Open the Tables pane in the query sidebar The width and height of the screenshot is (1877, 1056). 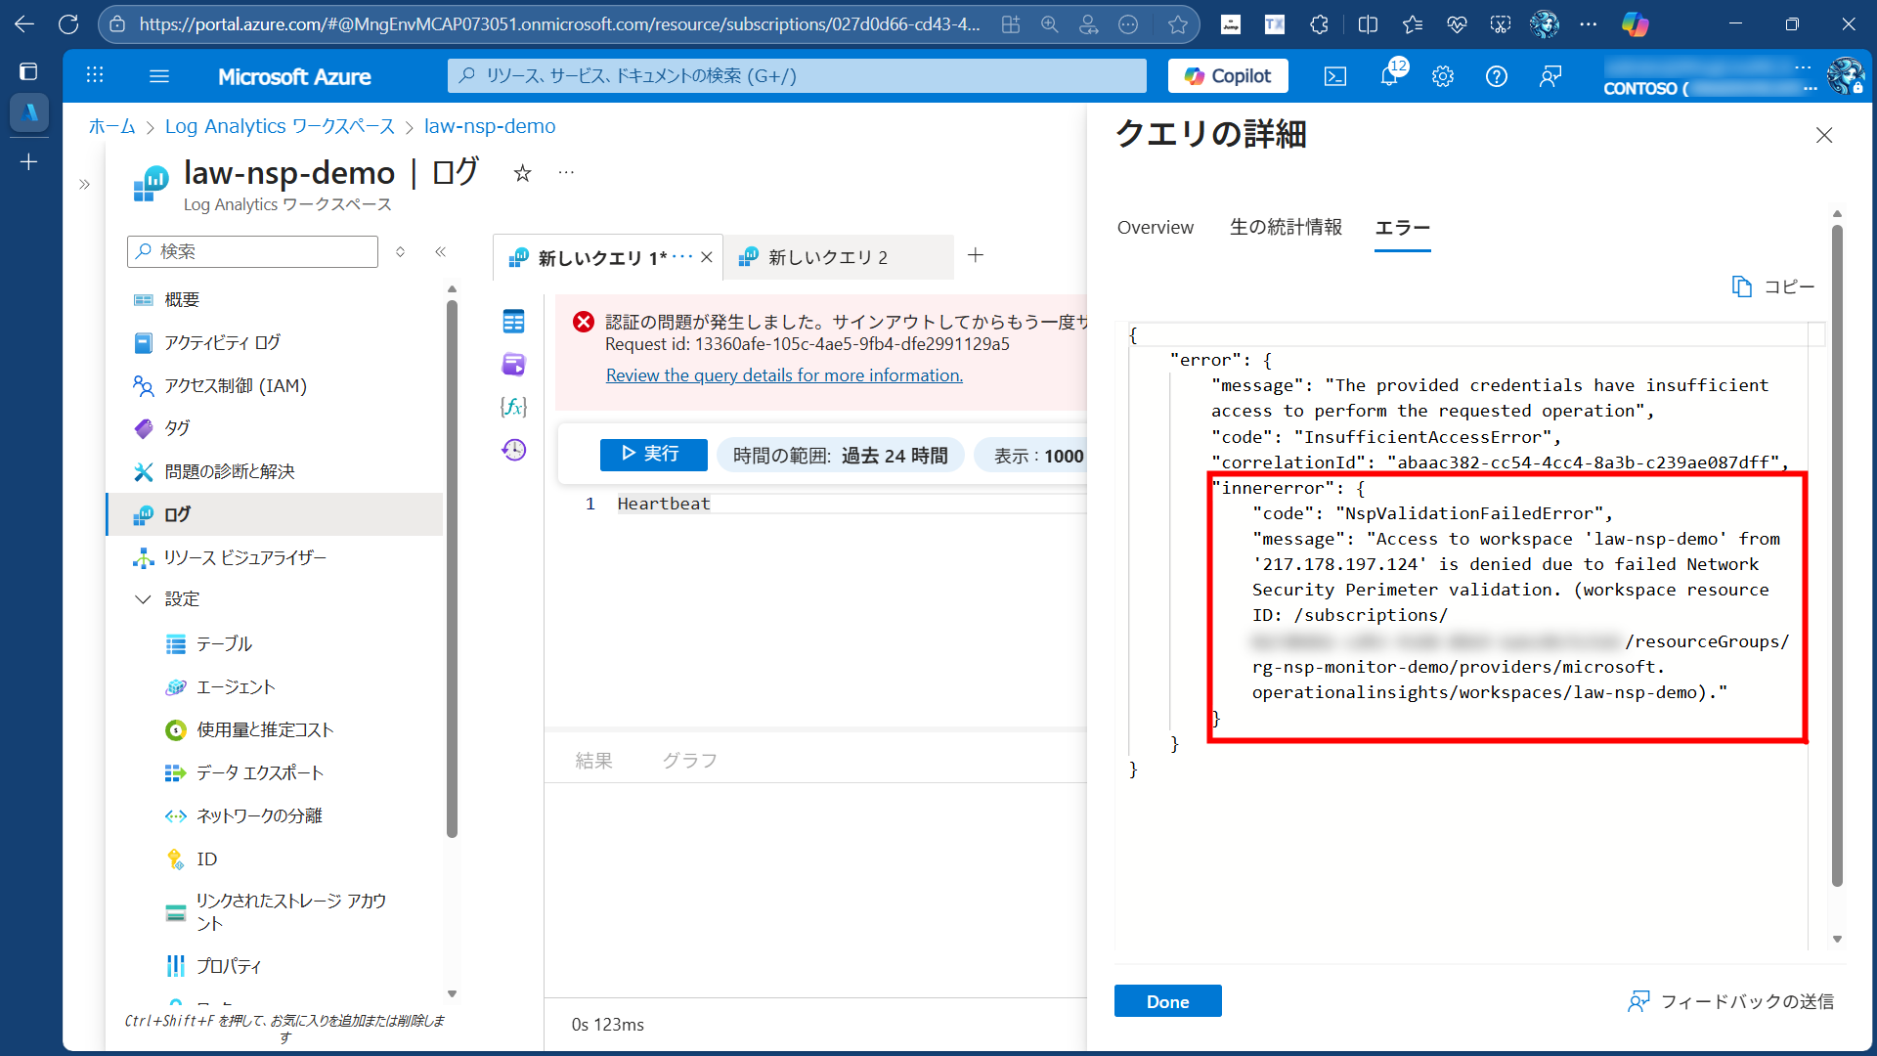(x=513, y=321)
